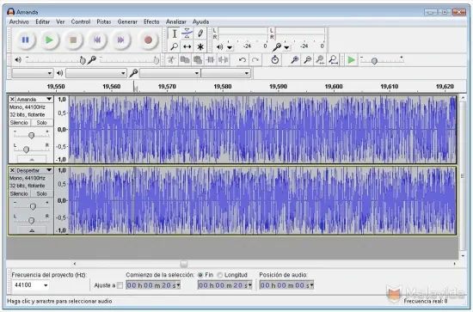Open the Ayuda menu
Screen dimensions: 473x312
pyautogui.click(x=200, y=21)
